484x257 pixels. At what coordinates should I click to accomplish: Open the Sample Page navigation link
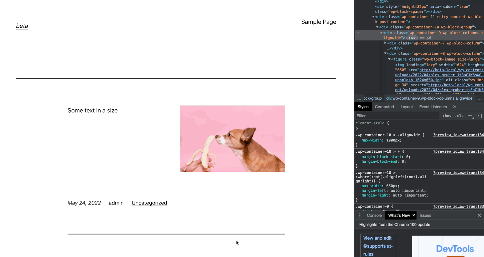[319, 22]
